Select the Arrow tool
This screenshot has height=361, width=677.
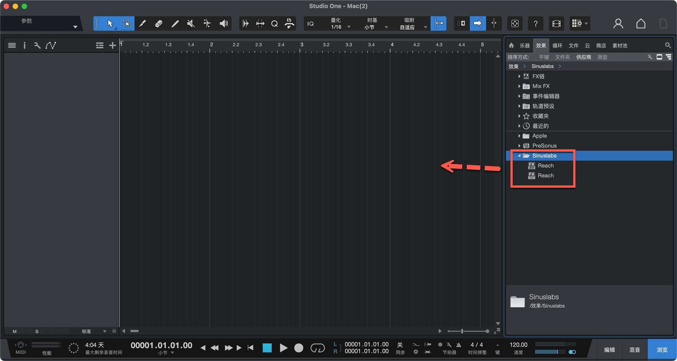[x=110, y=24]
